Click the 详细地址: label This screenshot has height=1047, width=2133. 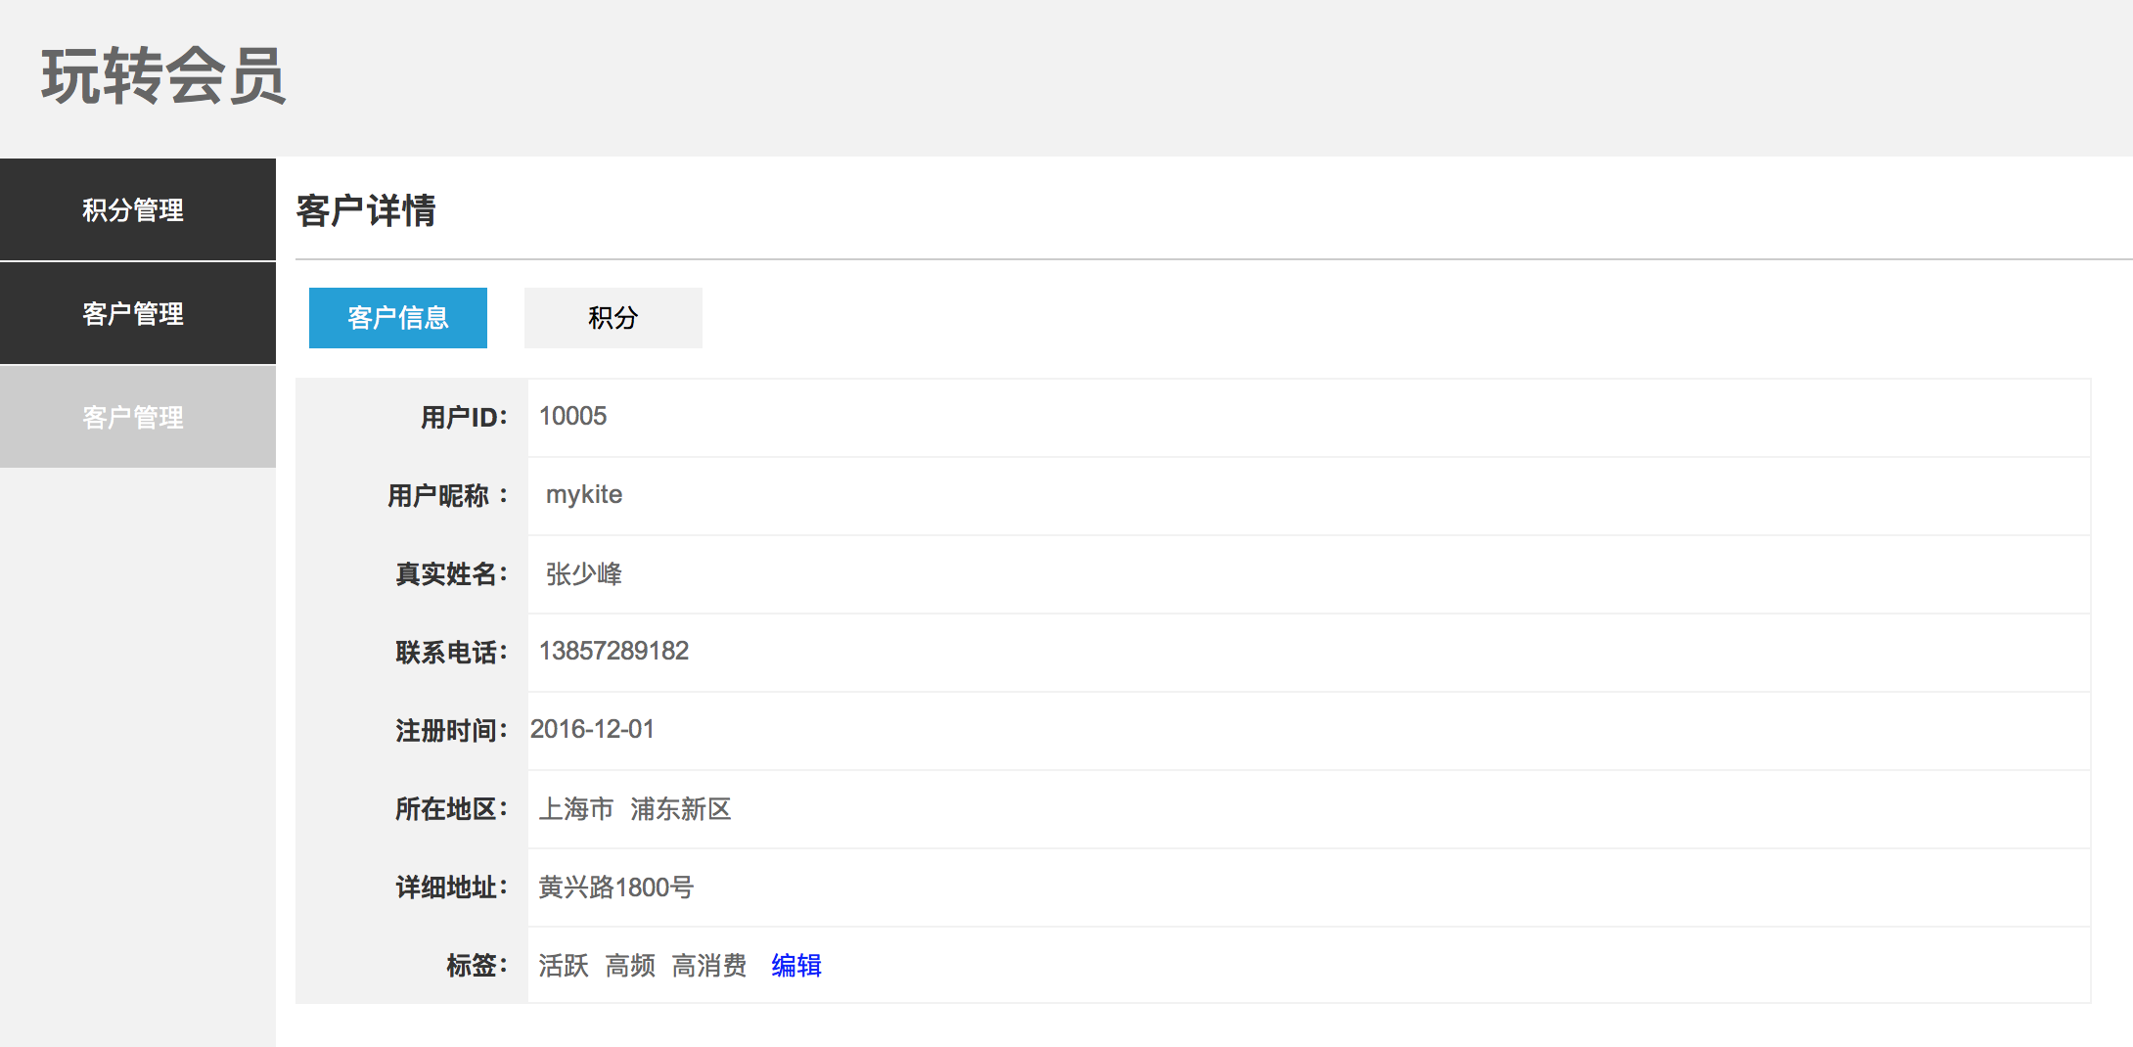452,888
